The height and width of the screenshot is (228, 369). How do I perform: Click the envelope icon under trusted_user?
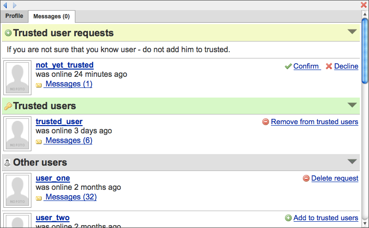point(39,142)
